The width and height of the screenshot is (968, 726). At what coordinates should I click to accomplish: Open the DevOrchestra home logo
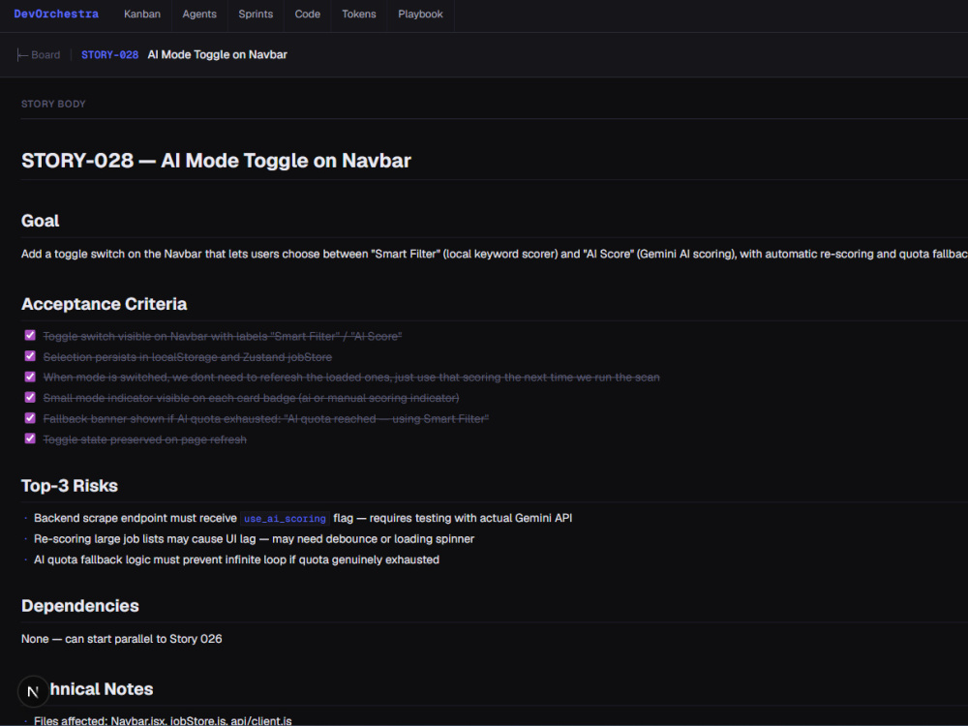[x=56, y=14]
